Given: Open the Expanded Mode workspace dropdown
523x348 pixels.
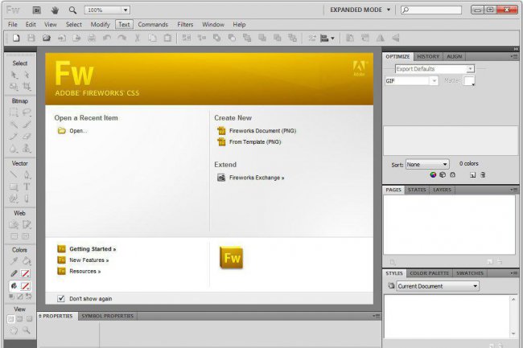Looking at the screenshot, I should tap(360, 10).
